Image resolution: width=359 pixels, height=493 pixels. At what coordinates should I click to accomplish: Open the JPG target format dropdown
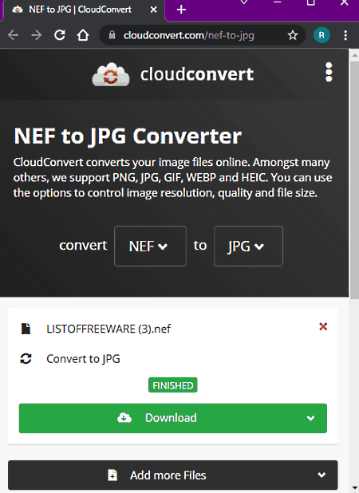pyautogui.click(x=248, y=246)
